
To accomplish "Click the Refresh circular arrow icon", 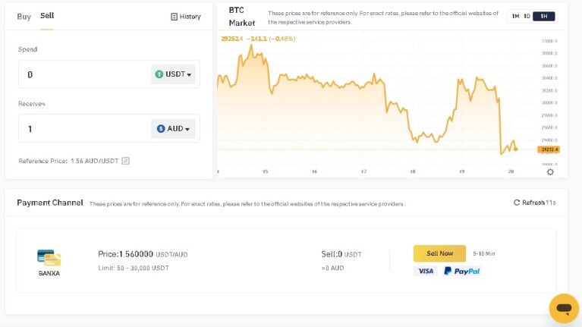I will (516, 203).
